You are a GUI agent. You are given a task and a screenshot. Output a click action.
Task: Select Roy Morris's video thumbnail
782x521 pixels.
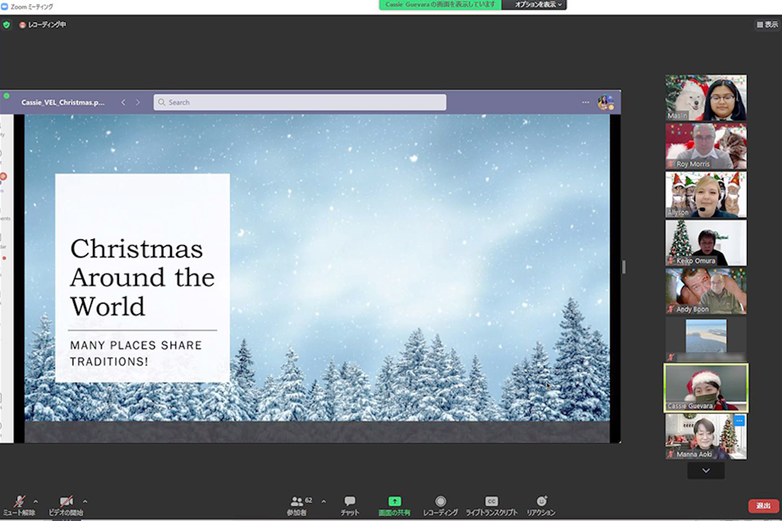tap(705, 146)
